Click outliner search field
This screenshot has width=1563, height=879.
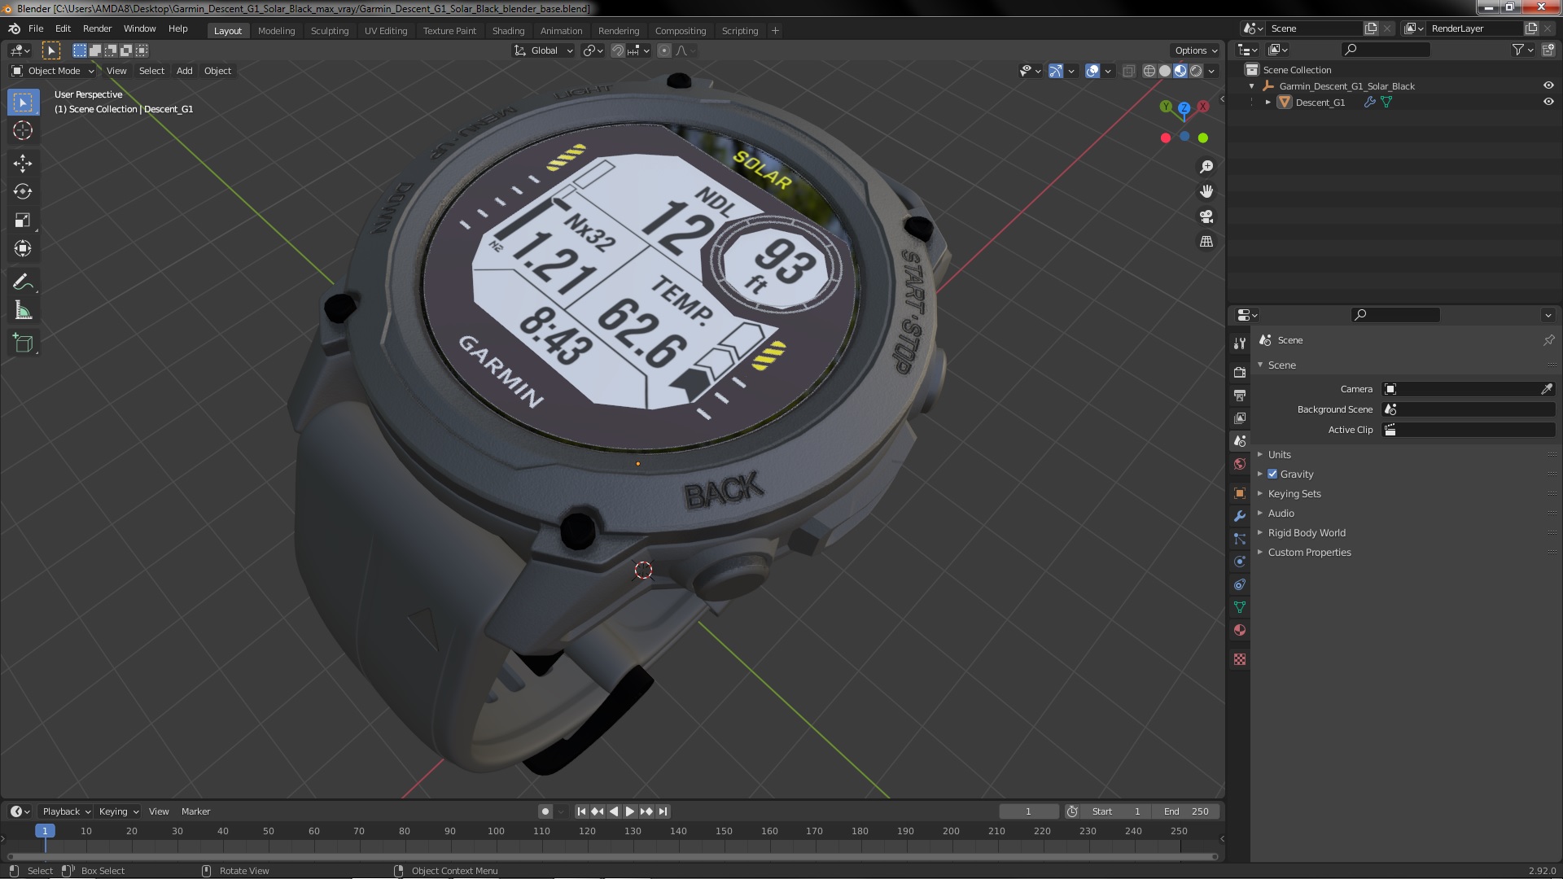click(x=1386, y=50)
